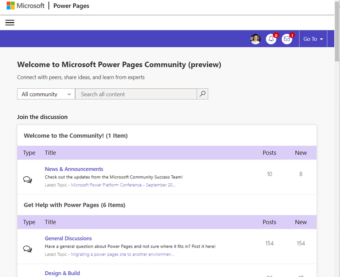Click the New count 8 for News & Announcements
The image size is (340, 277).
coord(301,174)
